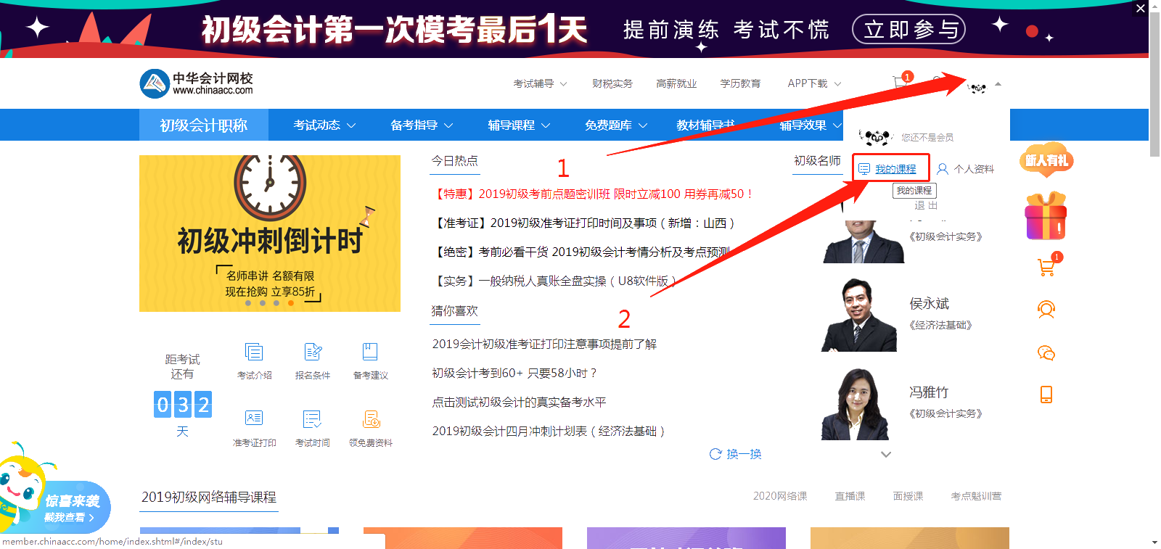Open 2019会计初级准考证打印注意事项 link

[544, 344]
